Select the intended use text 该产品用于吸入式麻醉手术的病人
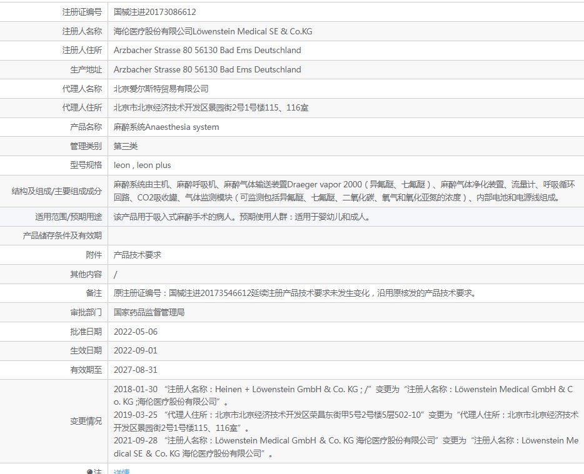 (x=242, y=217)
